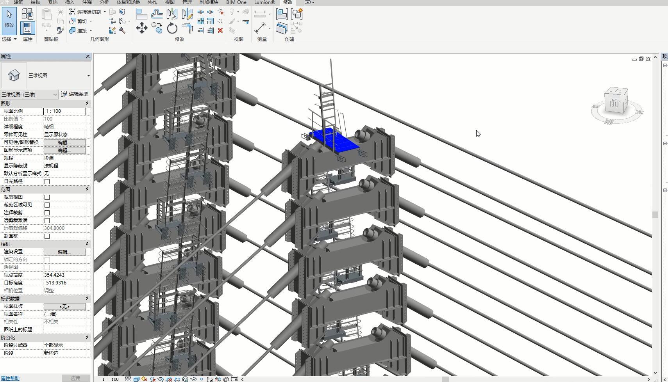This screenshot has width=668, height=382.
Task: Open the BIM One ribbon tab
Action: click(236, 2)
